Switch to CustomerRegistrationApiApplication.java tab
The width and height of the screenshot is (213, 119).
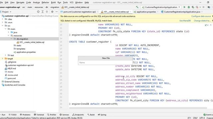point(182,12)
